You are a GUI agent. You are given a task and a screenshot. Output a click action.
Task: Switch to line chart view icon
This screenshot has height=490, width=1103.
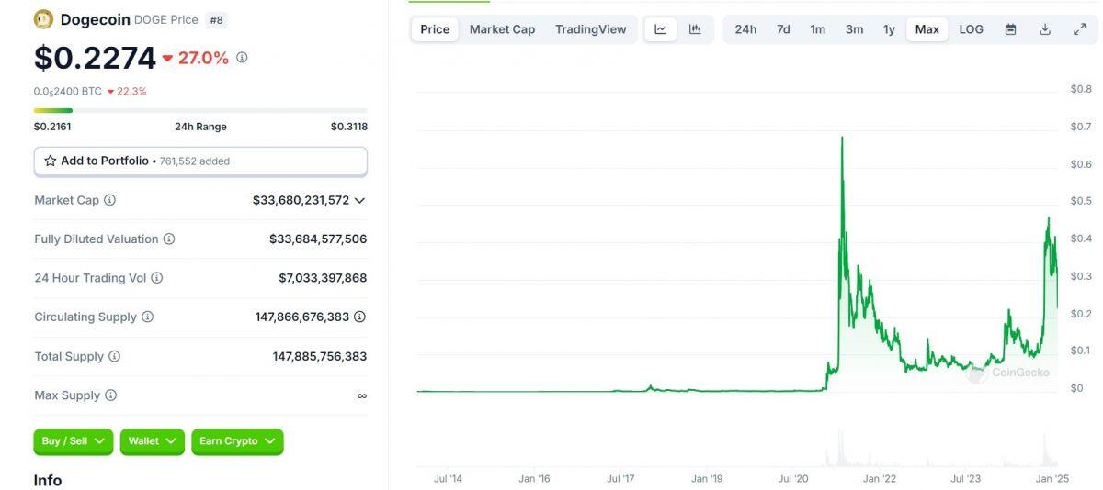click(x=661, y=29)
